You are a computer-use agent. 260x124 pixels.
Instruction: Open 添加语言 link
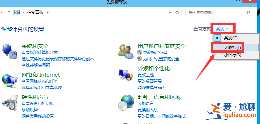pos(146,104)
